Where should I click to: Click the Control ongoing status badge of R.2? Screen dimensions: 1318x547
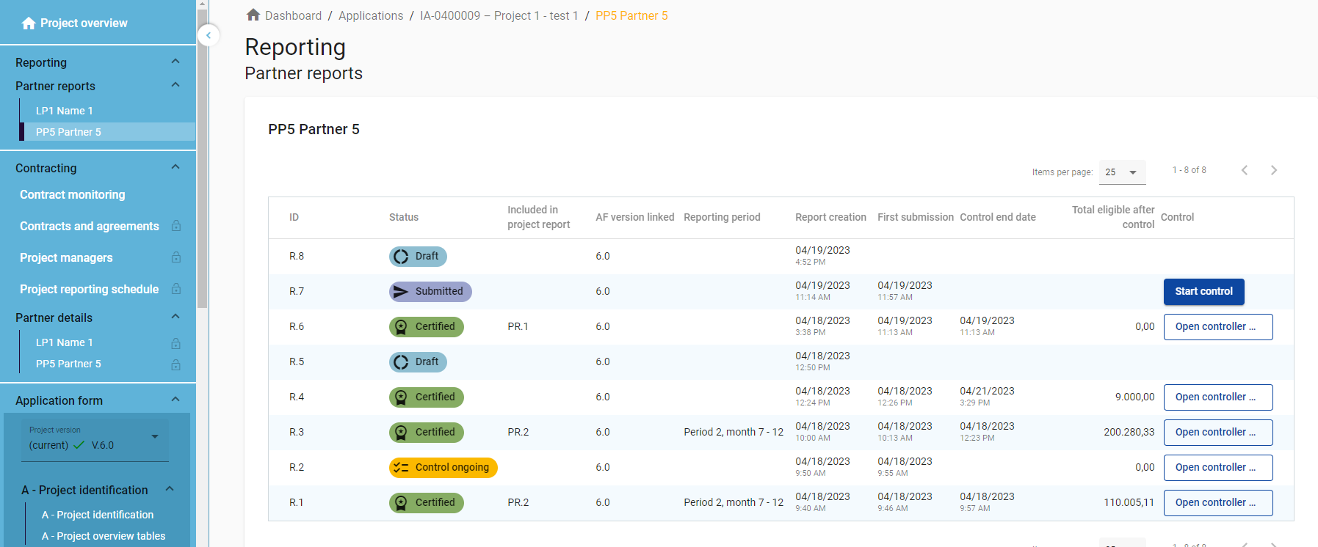coord(443,467)
